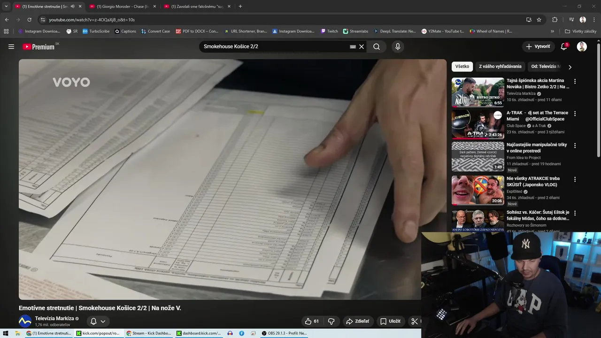Open a new browser tab
601x338 pixels.
pyautogui.click(x=240, y=7)
